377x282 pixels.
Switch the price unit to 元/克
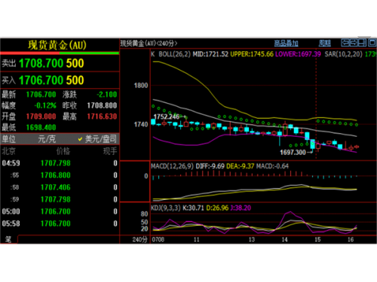tap(47, 138)
